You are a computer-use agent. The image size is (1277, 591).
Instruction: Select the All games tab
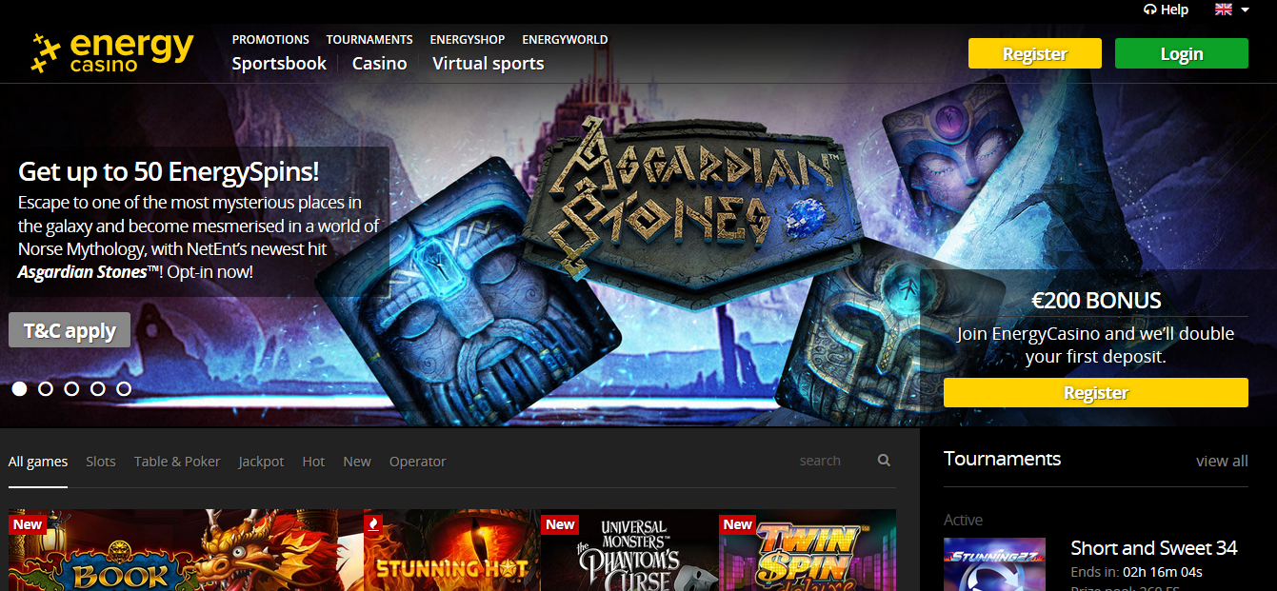pos(38,462)
